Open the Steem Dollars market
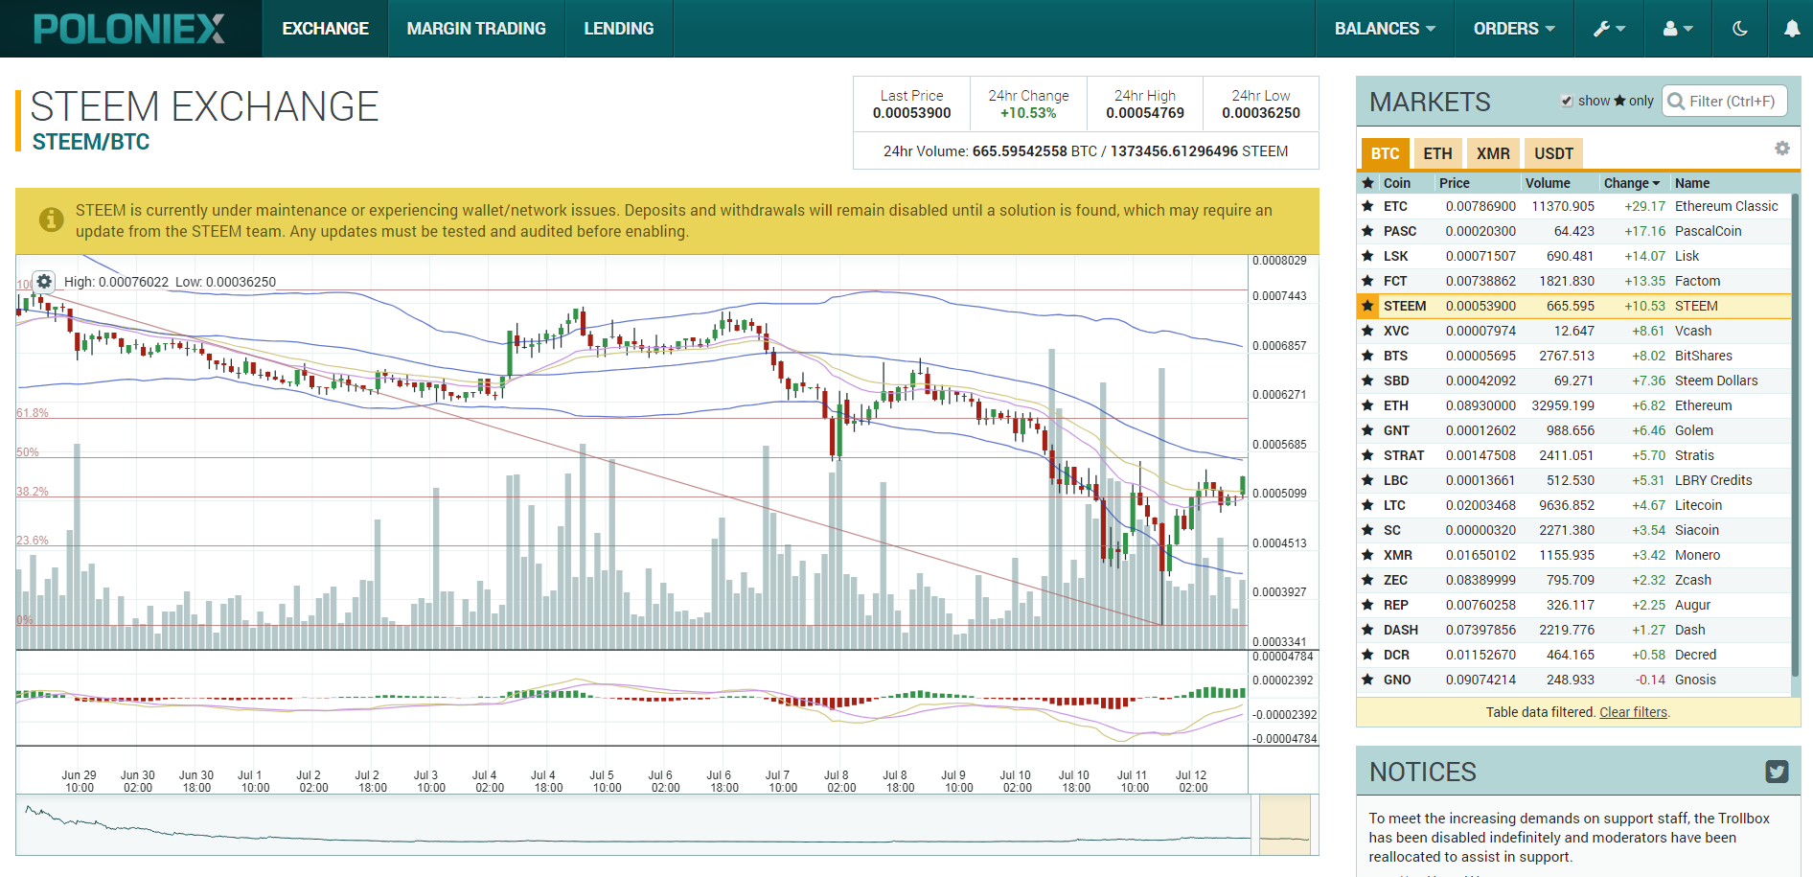This screenshot has height=877, width=1813. pos(1574,381)
